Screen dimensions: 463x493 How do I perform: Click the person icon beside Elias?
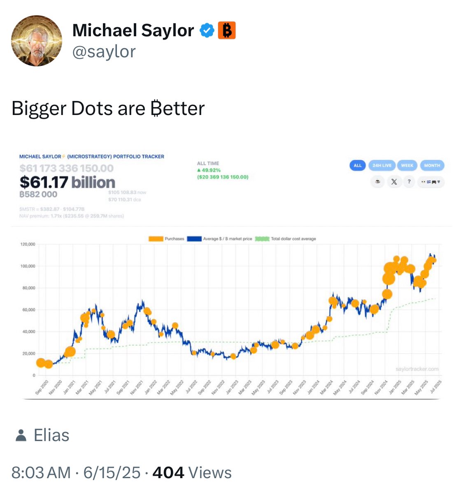[x=21, y=435]
